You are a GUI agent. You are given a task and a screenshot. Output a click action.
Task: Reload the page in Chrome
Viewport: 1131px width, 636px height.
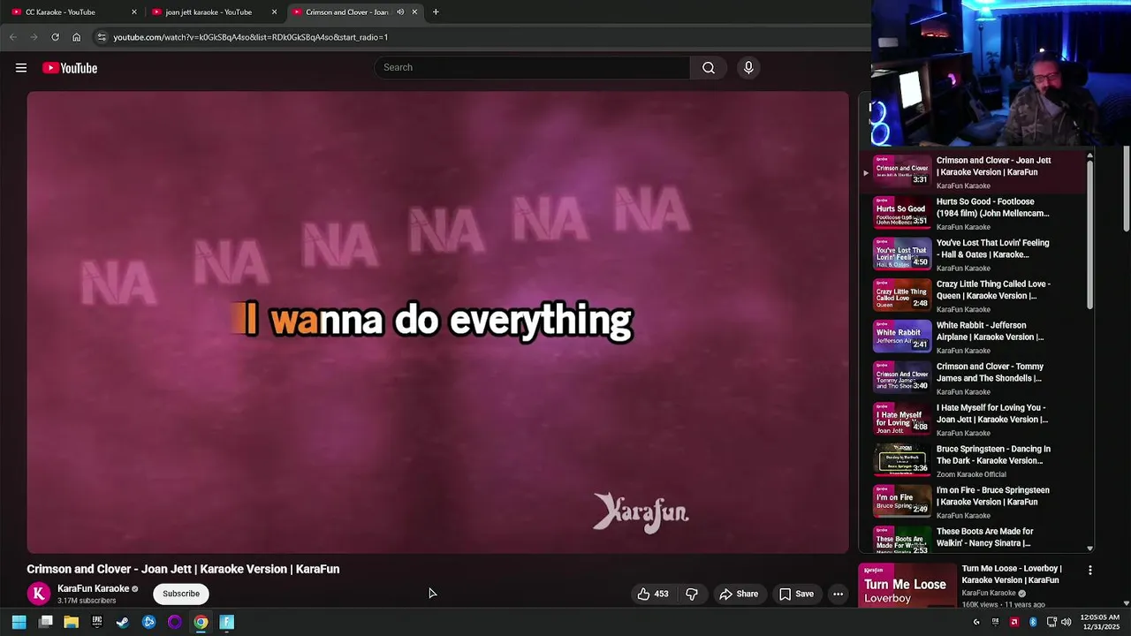(x=55, y=37)
